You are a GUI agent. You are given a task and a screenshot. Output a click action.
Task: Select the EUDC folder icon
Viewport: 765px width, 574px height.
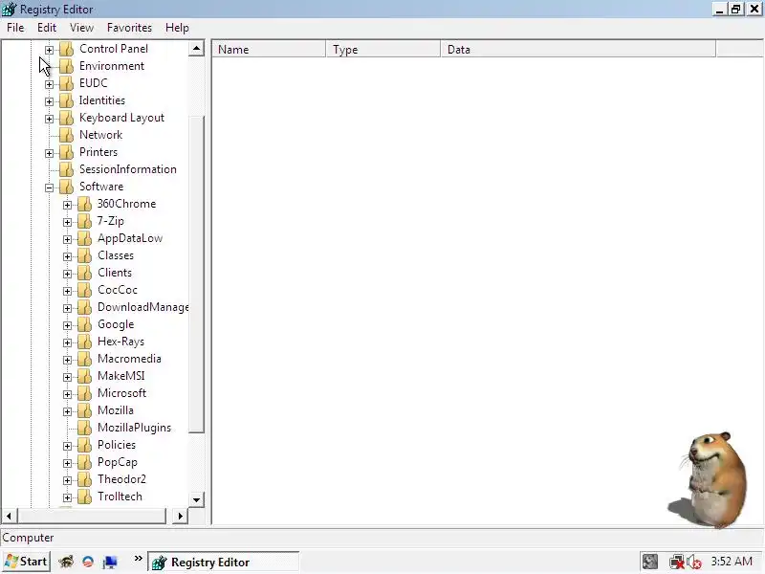[66, 83]
